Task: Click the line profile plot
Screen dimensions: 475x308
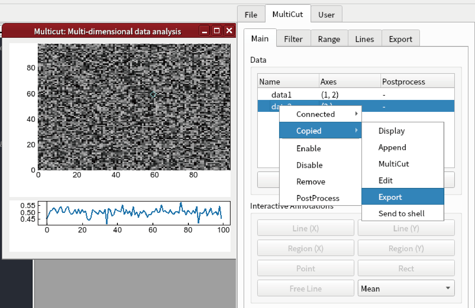Action: pyautogui.click(x=134, y=213)
